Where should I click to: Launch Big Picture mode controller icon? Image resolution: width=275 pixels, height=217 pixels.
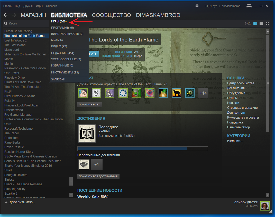tap(249, 6)
